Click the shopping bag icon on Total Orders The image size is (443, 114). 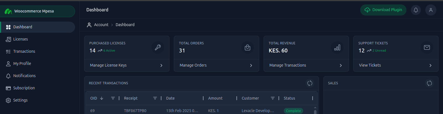point(248,47)
